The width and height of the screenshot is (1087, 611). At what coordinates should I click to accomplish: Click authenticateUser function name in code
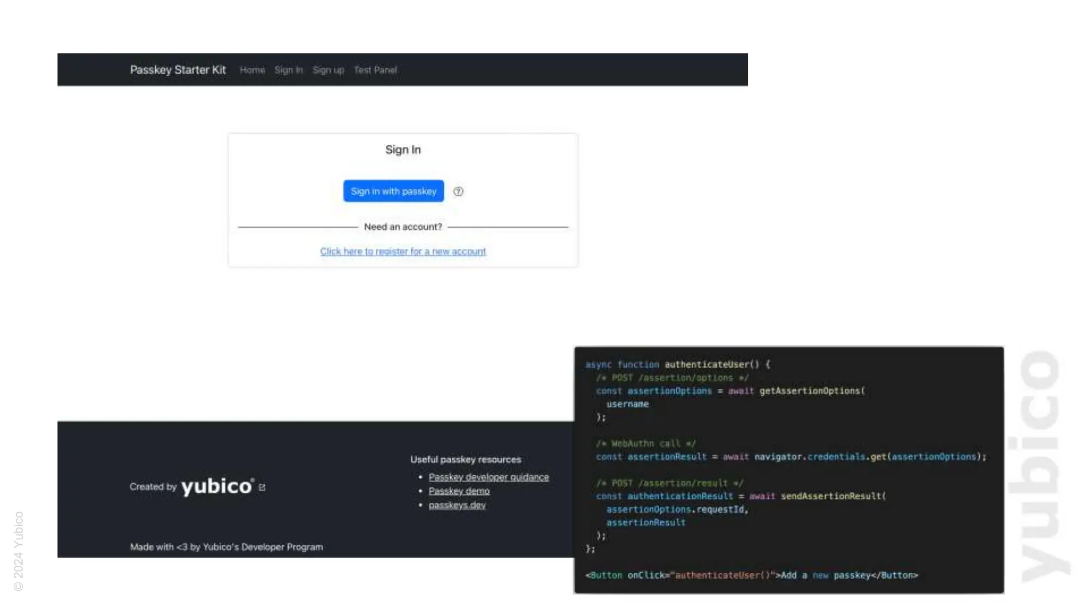(x=706, y=364)
